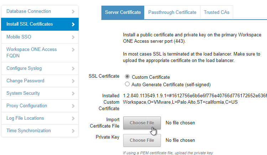Click the chevron arrow beside Time Synchronization
The image size is (267, 155).
pyautogui.click(x=73, y=131)
